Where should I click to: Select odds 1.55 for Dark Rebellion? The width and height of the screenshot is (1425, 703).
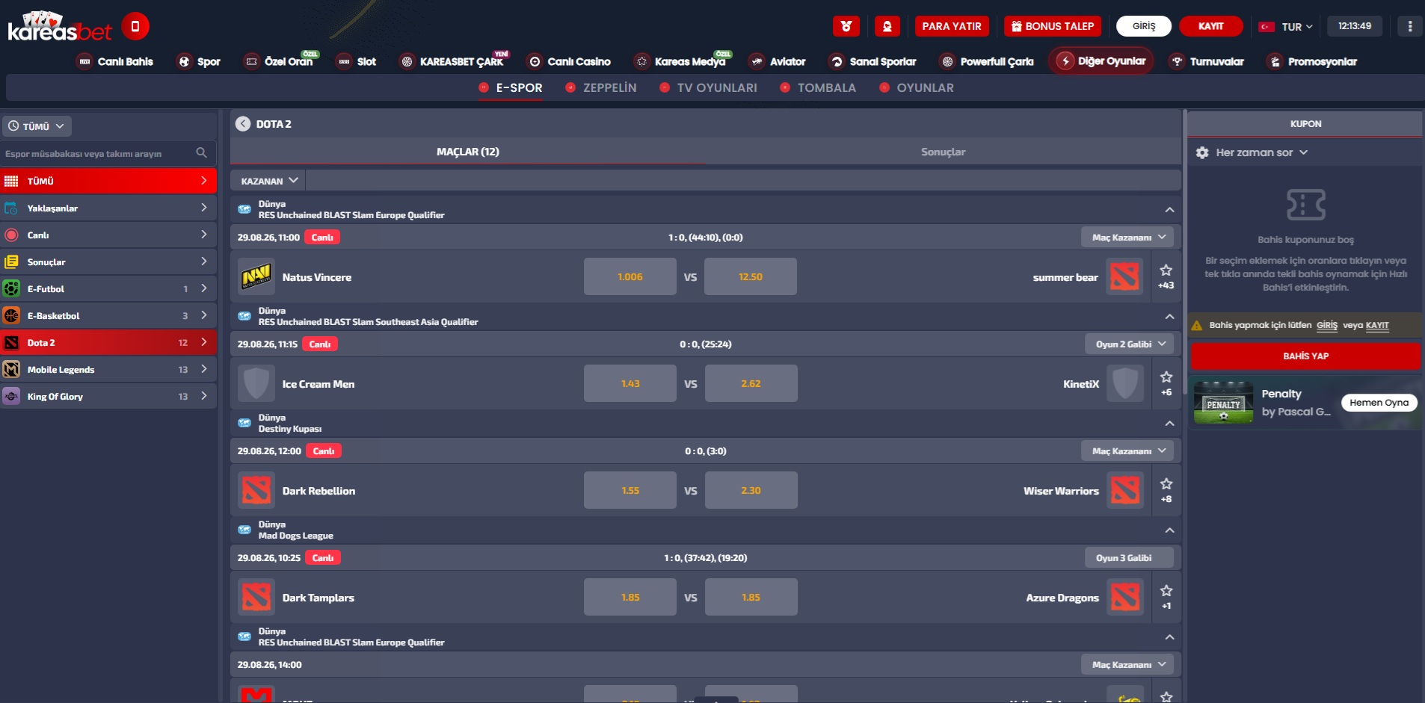click(x=630, y=490)
